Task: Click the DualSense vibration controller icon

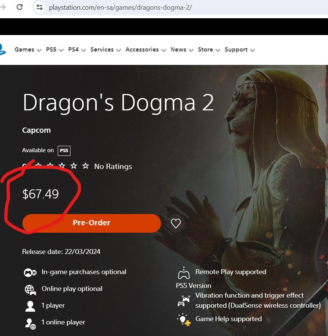Action: 184,301
